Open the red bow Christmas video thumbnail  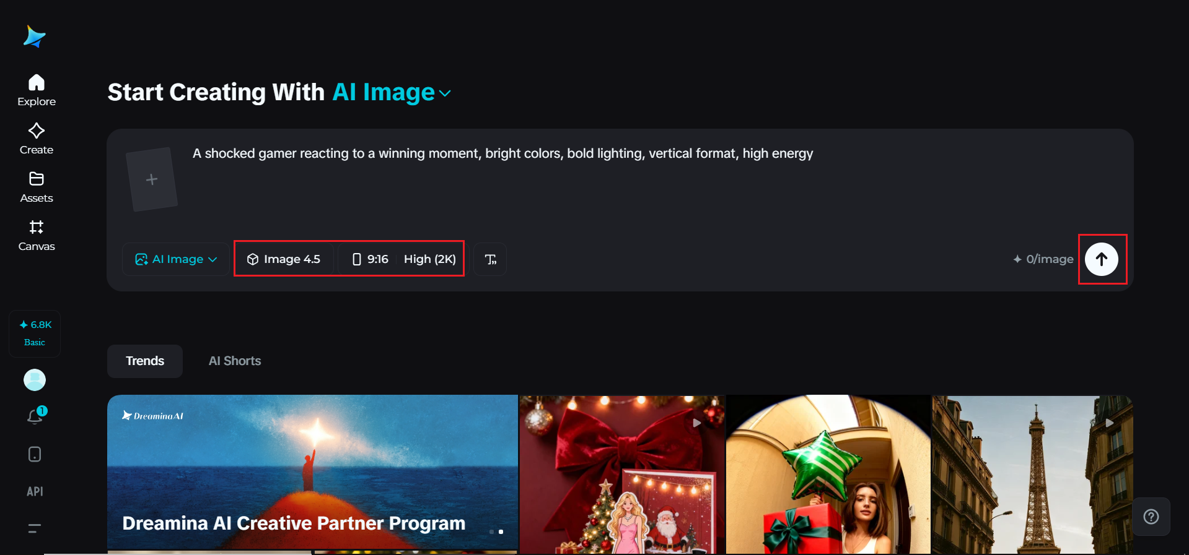(622, 475)
